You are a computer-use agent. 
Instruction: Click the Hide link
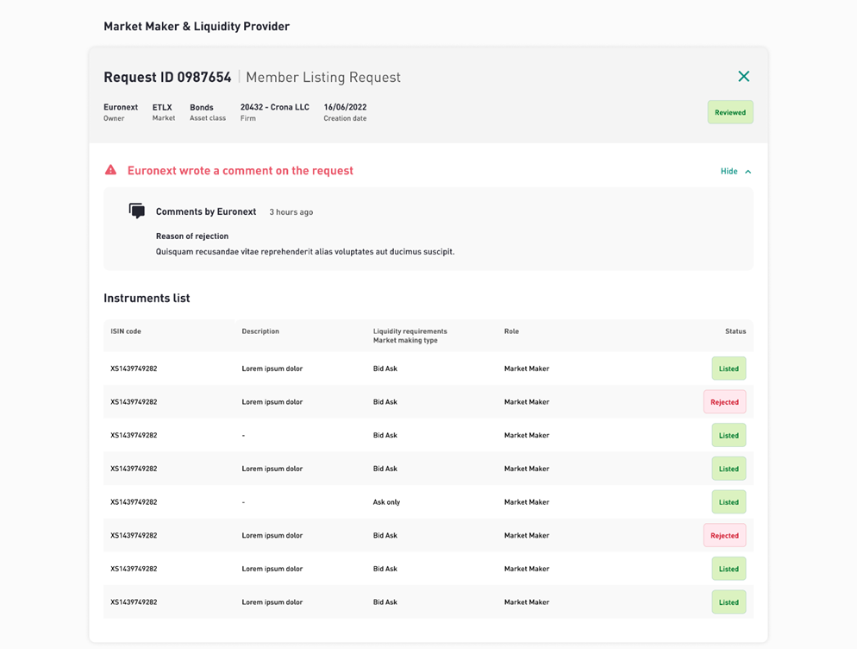729,171
